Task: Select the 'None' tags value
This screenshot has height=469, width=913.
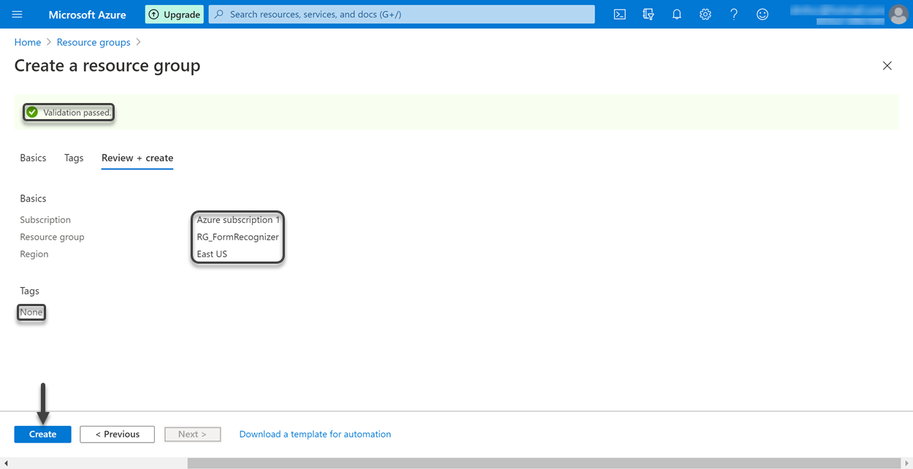Action: tap(31, 312)
